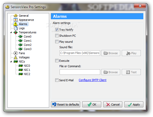
Task: Click the NIC2 card icon
Action: pyautogui.click(x=21, y=74)
